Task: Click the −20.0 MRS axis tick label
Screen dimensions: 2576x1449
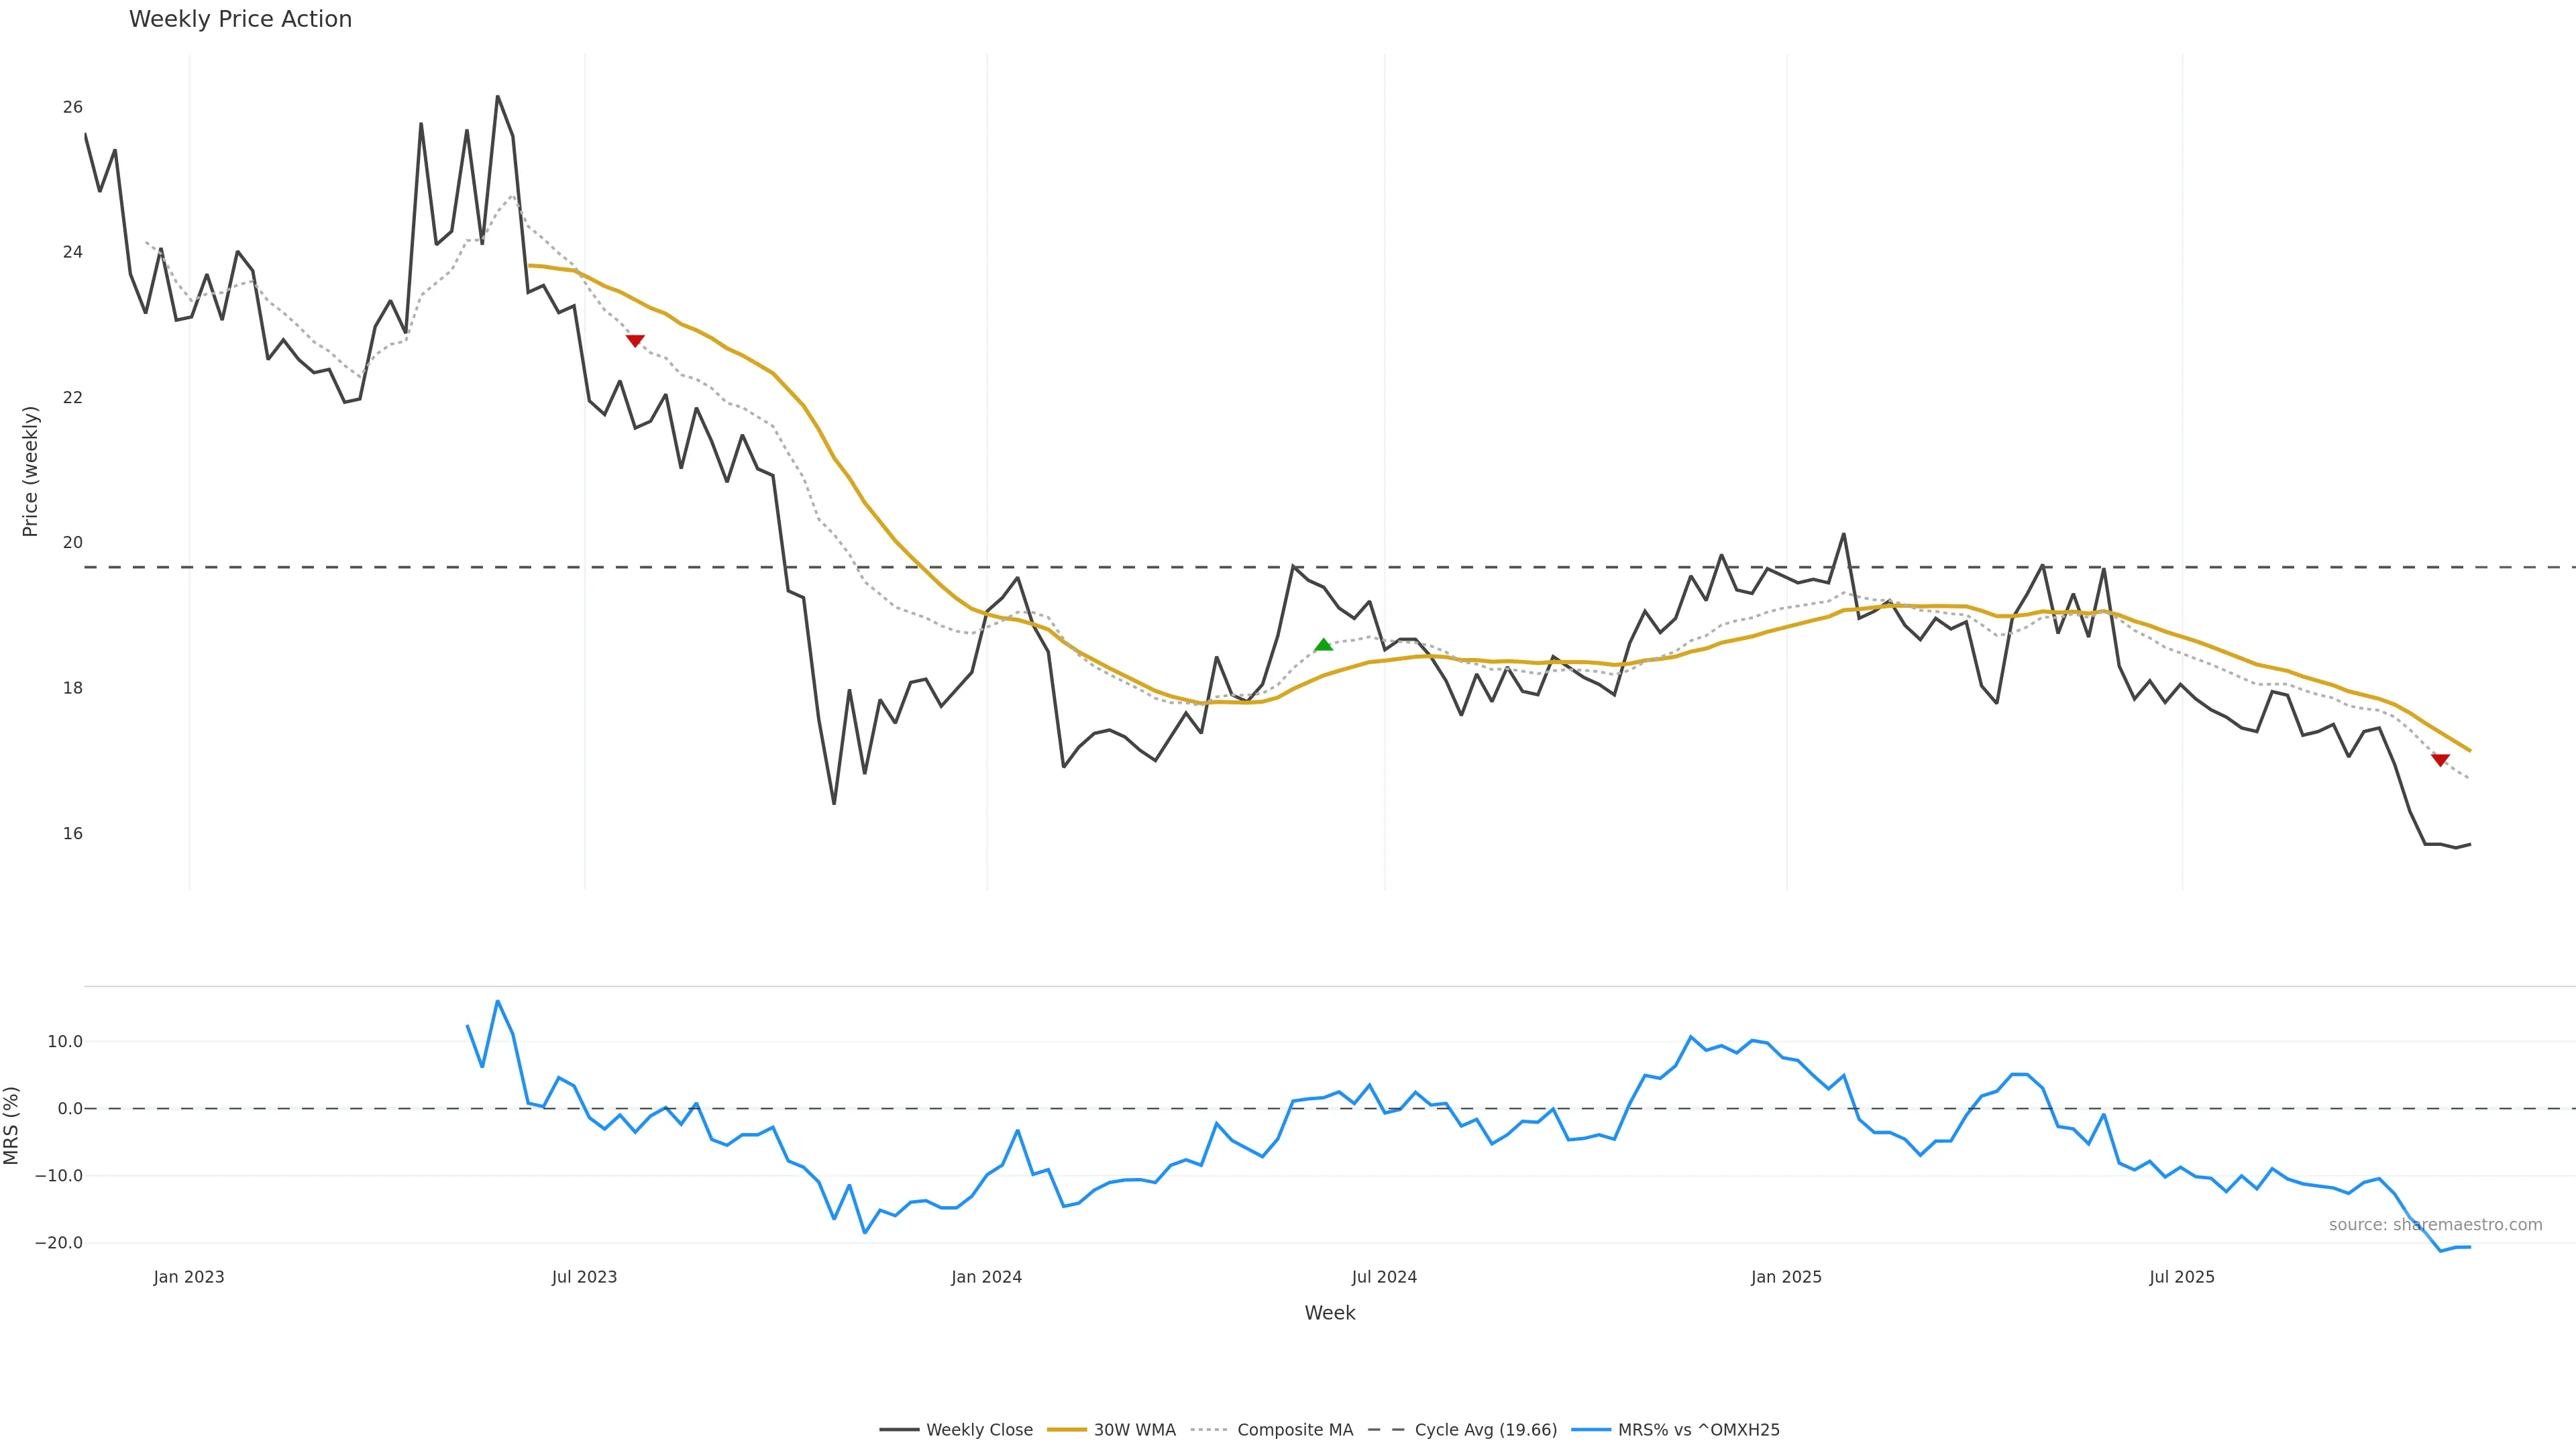Action: tap(59, 1243)
